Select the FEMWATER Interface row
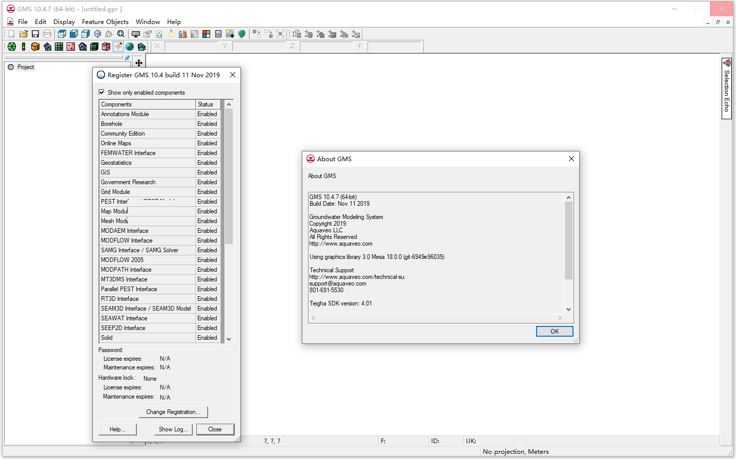Image resolution: width=736 pixels, height=459 pixels. click(160, 153)
